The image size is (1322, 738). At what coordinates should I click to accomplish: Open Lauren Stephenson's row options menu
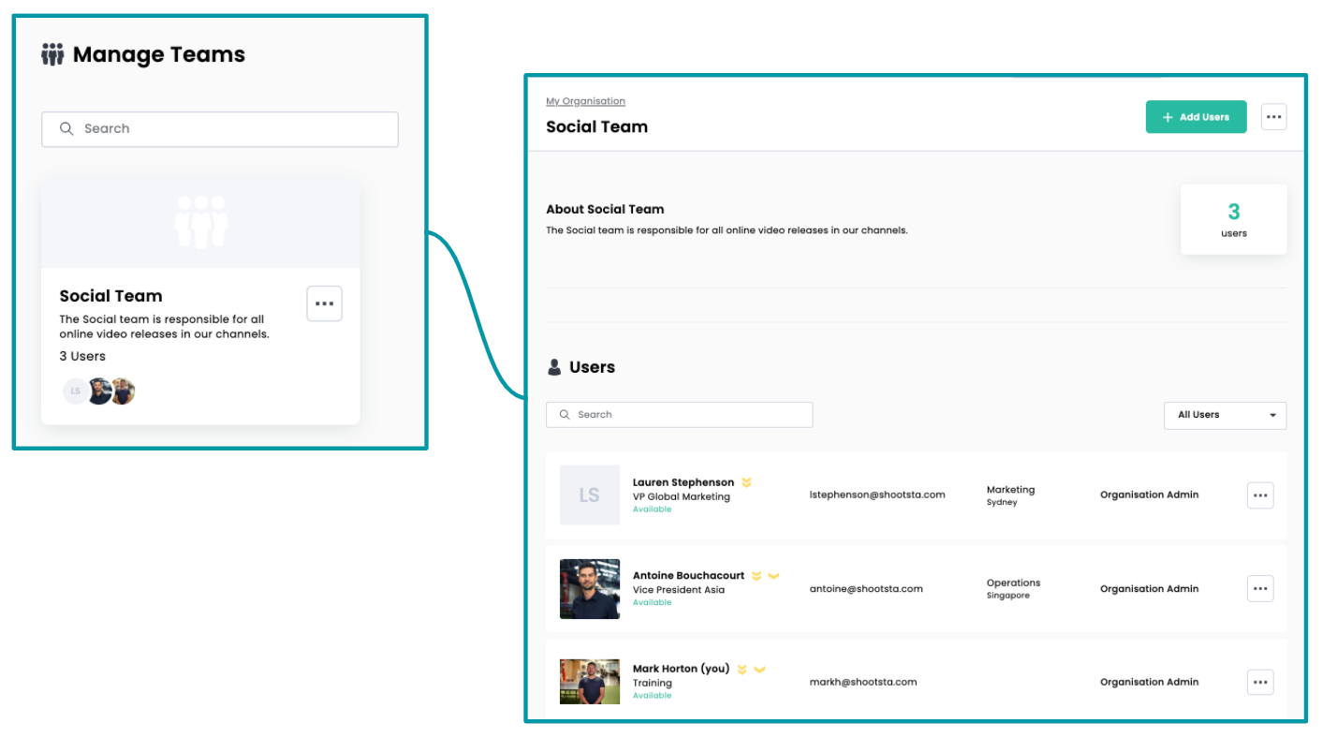(1260, 495)
